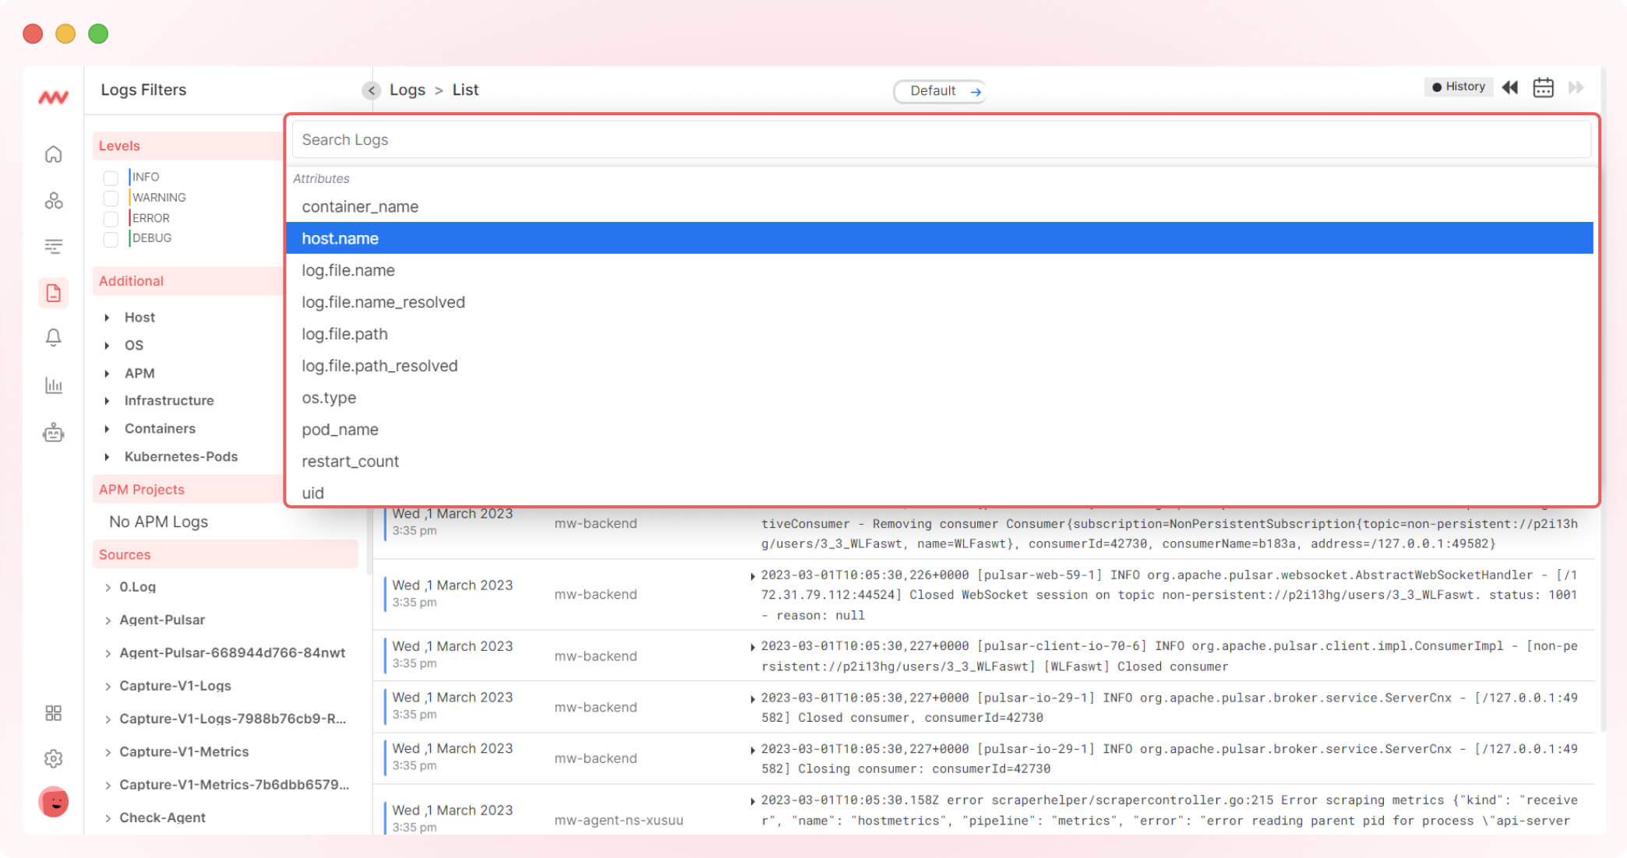Open the infrastructure hexagon cluster icon

coord(53,201)
